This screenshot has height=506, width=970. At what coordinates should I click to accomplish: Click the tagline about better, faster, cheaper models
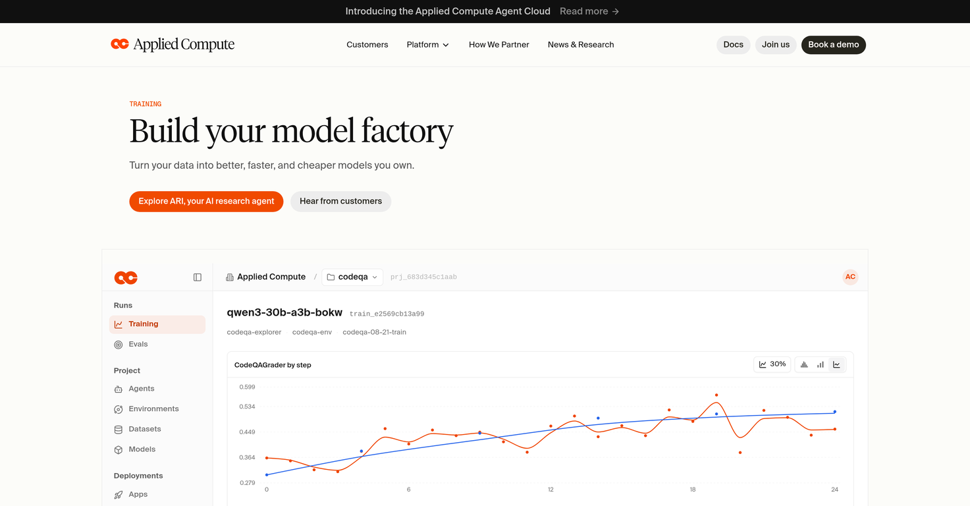tap(272, 165)
